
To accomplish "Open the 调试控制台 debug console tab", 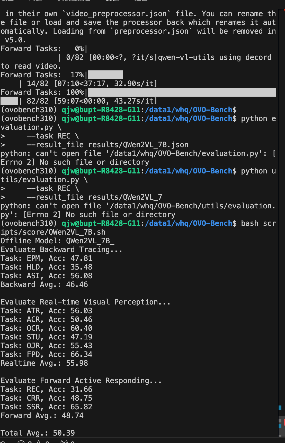I will click(x=74, y=1).
